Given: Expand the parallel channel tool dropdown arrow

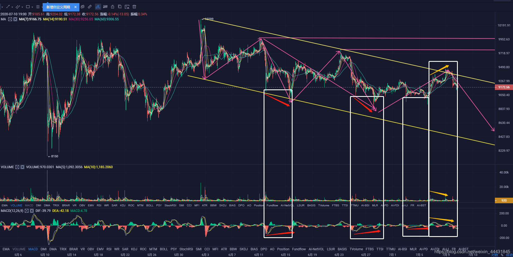Looking at the screenshot, I should click(22, 7).
